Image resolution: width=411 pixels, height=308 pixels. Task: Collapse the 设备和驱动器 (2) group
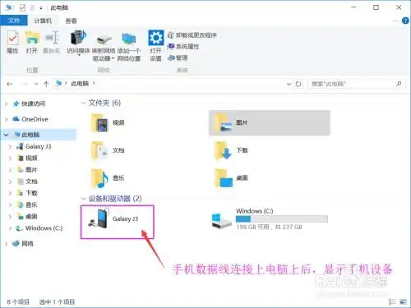83,199
